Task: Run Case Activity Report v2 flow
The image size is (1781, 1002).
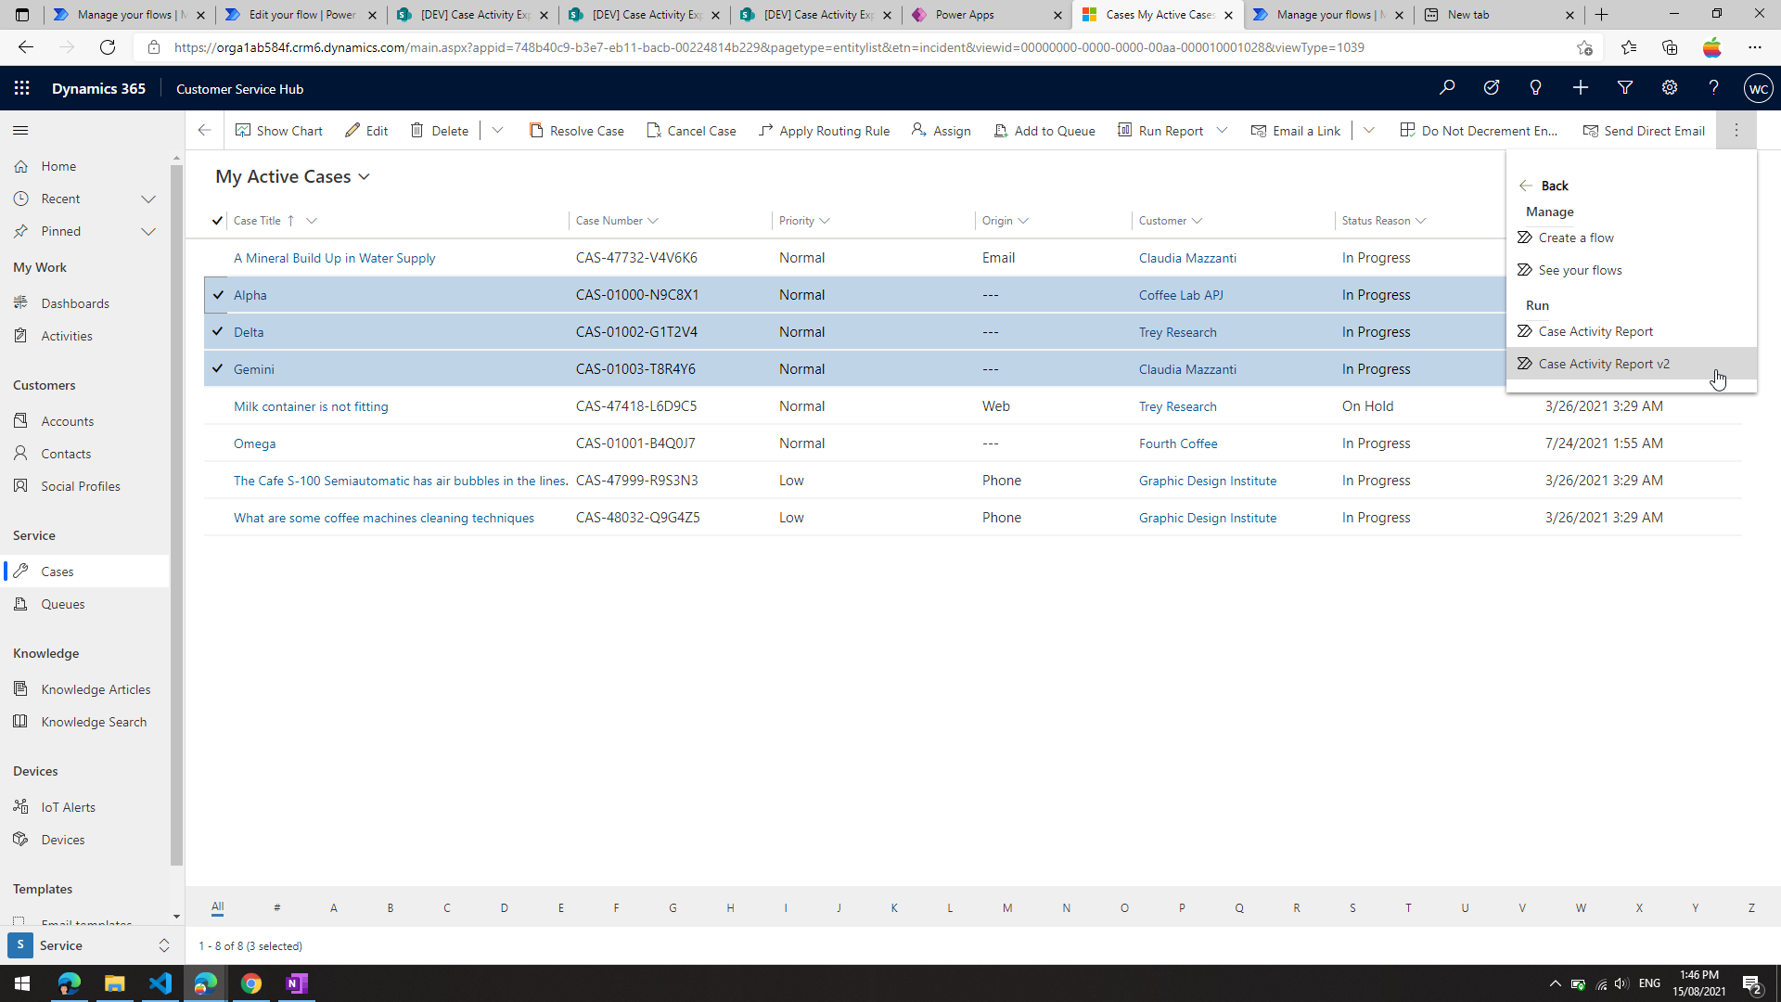Action: tap(1603, 364)
